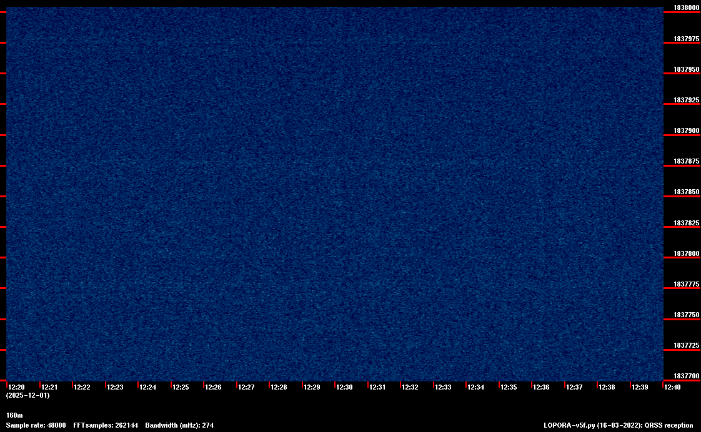
Task: Click the 12:37 time label
Action: click(574, 387)
